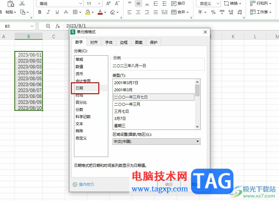The image size is (279, 201).
Task: Switch to the 边框 (Border) tab
Action: [124, 42]
